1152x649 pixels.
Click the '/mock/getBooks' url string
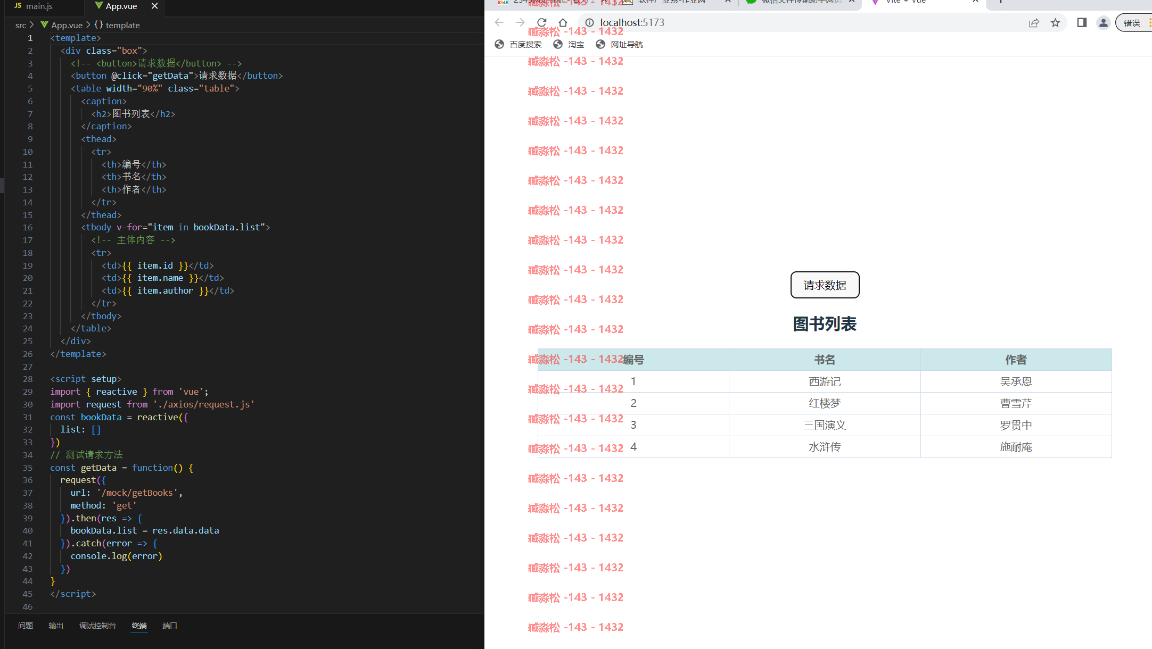[x=137, y=493]
